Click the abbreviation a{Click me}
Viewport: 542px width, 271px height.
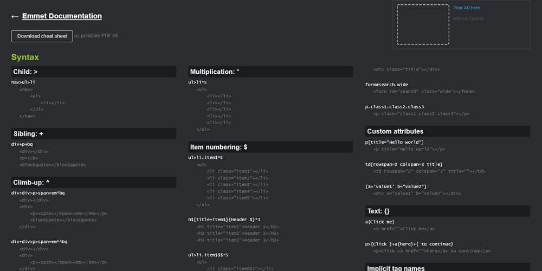380,222
